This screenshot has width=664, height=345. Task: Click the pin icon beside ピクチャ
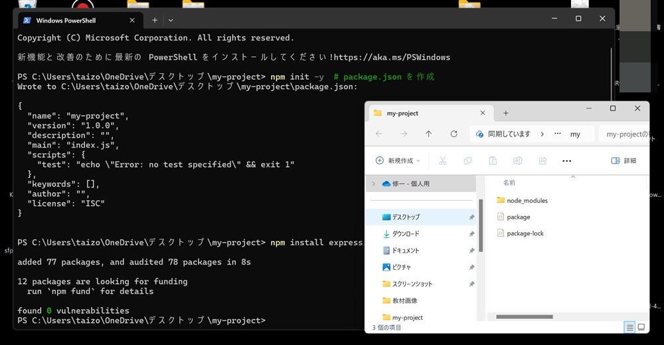[x=471, y=267]
